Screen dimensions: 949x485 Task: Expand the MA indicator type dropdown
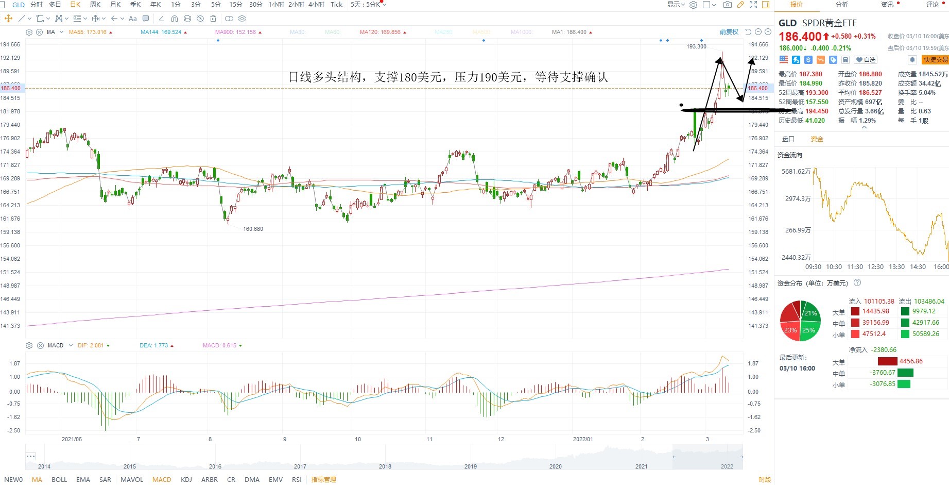coord(62,32)
